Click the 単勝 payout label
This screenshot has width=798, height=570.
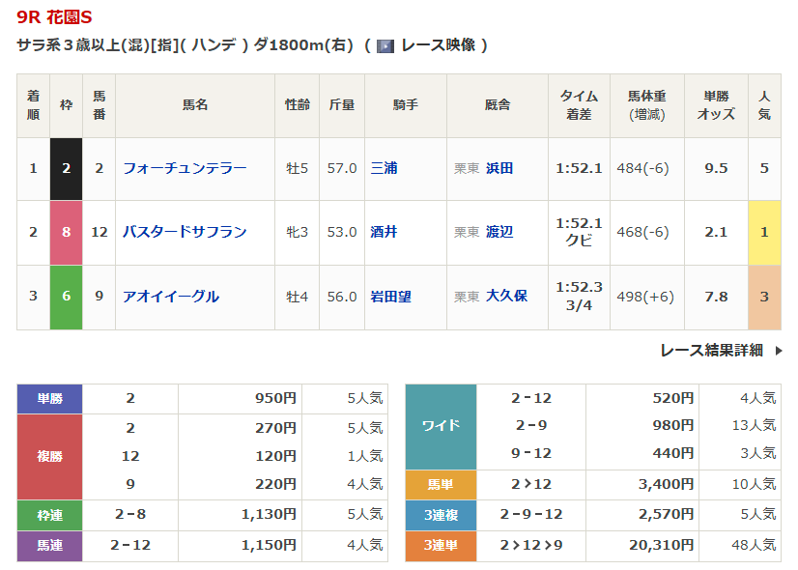[x=49, y=398]
